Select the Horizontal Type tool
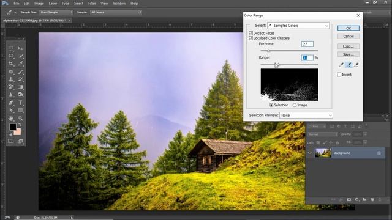The image size is (392, 220). point(20,103)
